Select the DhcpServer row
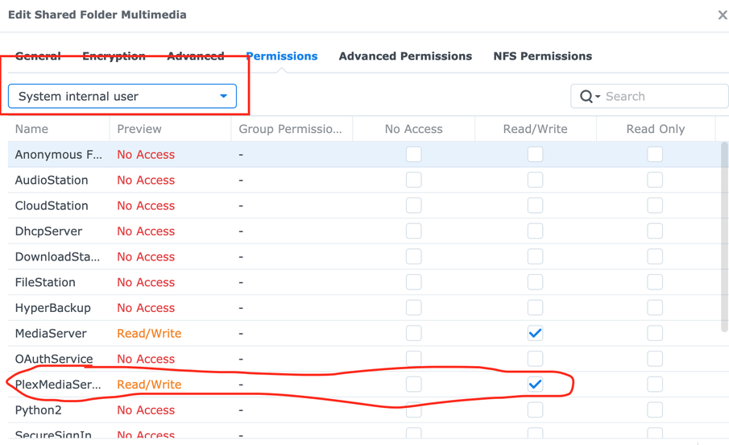The height and width of the screenshot is (445, 729). (48, 231)
